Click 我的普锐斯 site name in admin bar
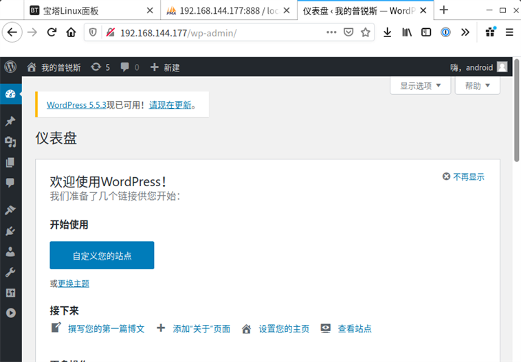Viewport: 521px width, 362px height. point(54,68)
